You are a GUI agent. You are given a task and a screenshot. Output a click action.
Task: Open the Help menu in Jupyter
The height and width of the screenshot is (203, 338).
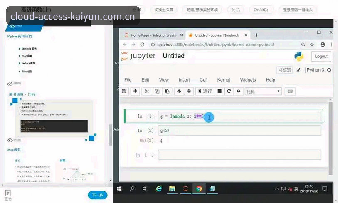[271, 80]
